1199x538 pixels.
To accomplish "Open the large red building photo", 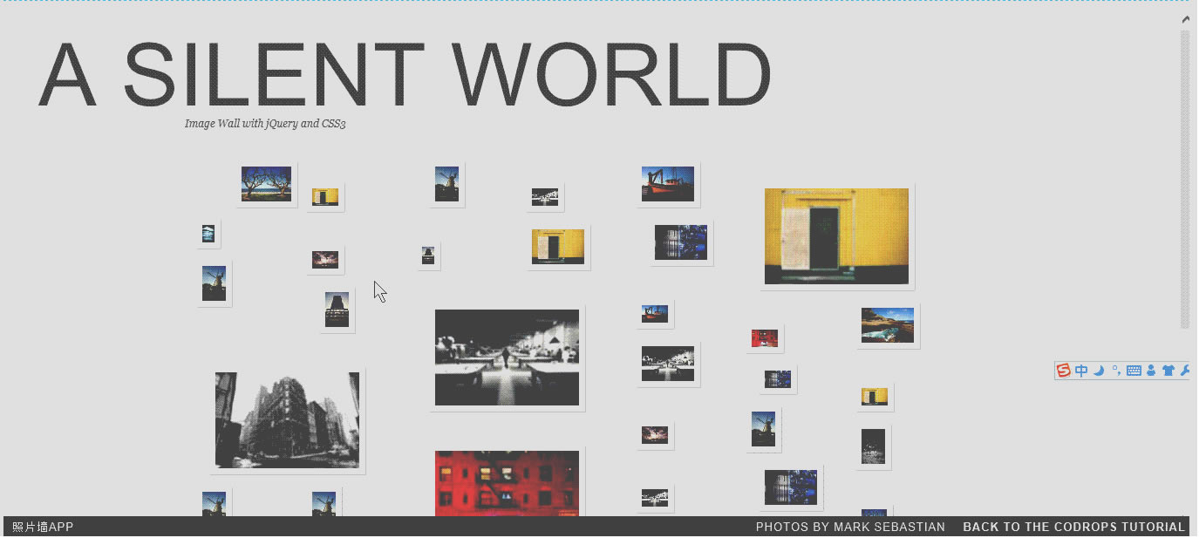I will [x=507, y=482].
